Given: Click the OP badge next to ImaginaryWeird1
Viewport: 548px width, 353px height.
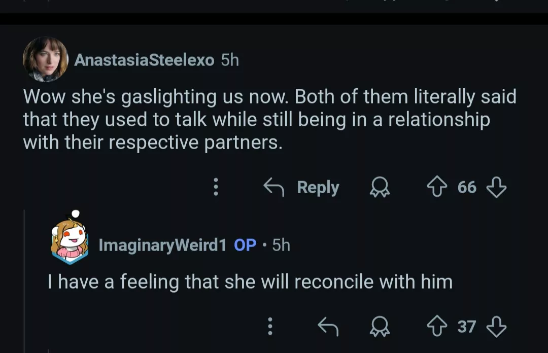Looking at the screenshot, I should 245,245.
